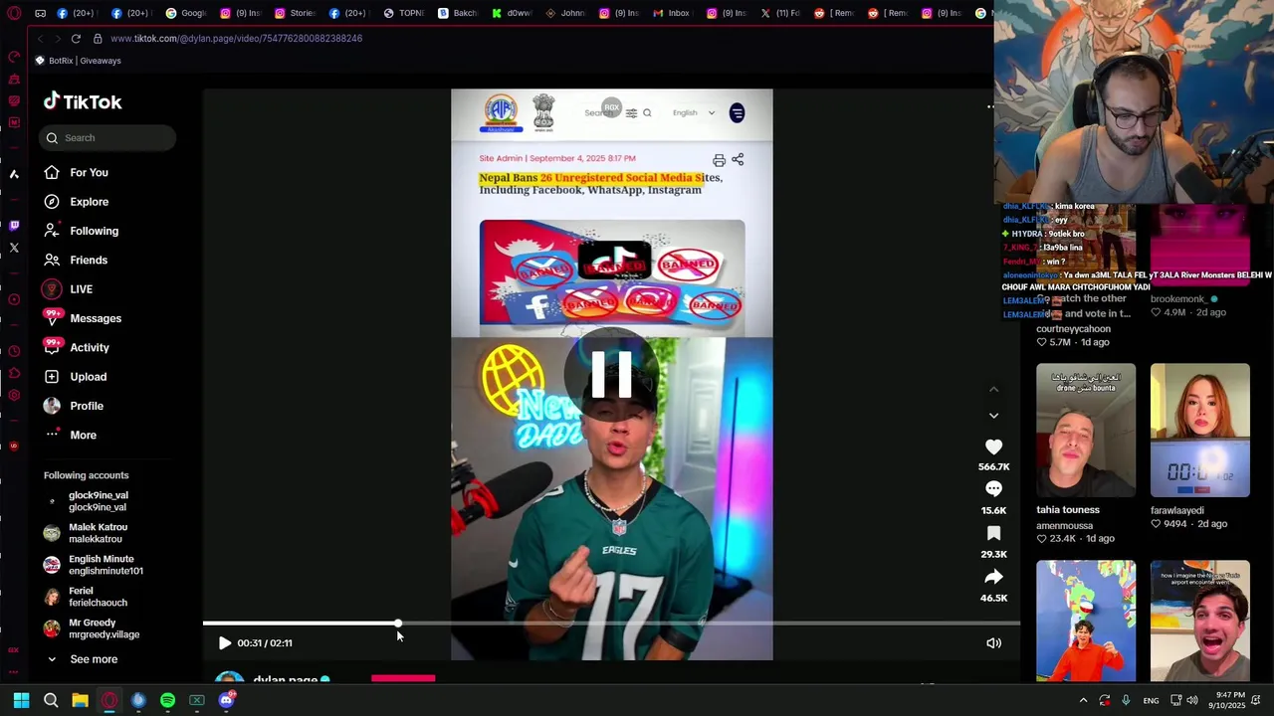Open the For You feed
Viewport: 1274px width, 716px height.
coord(76,172)
